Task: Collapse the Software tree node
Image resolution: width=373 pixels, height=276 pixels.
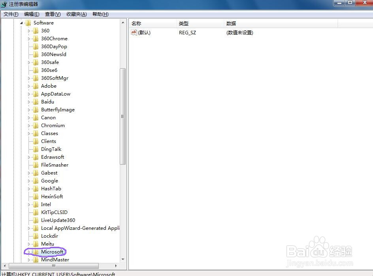Action: tap(21, 23)
